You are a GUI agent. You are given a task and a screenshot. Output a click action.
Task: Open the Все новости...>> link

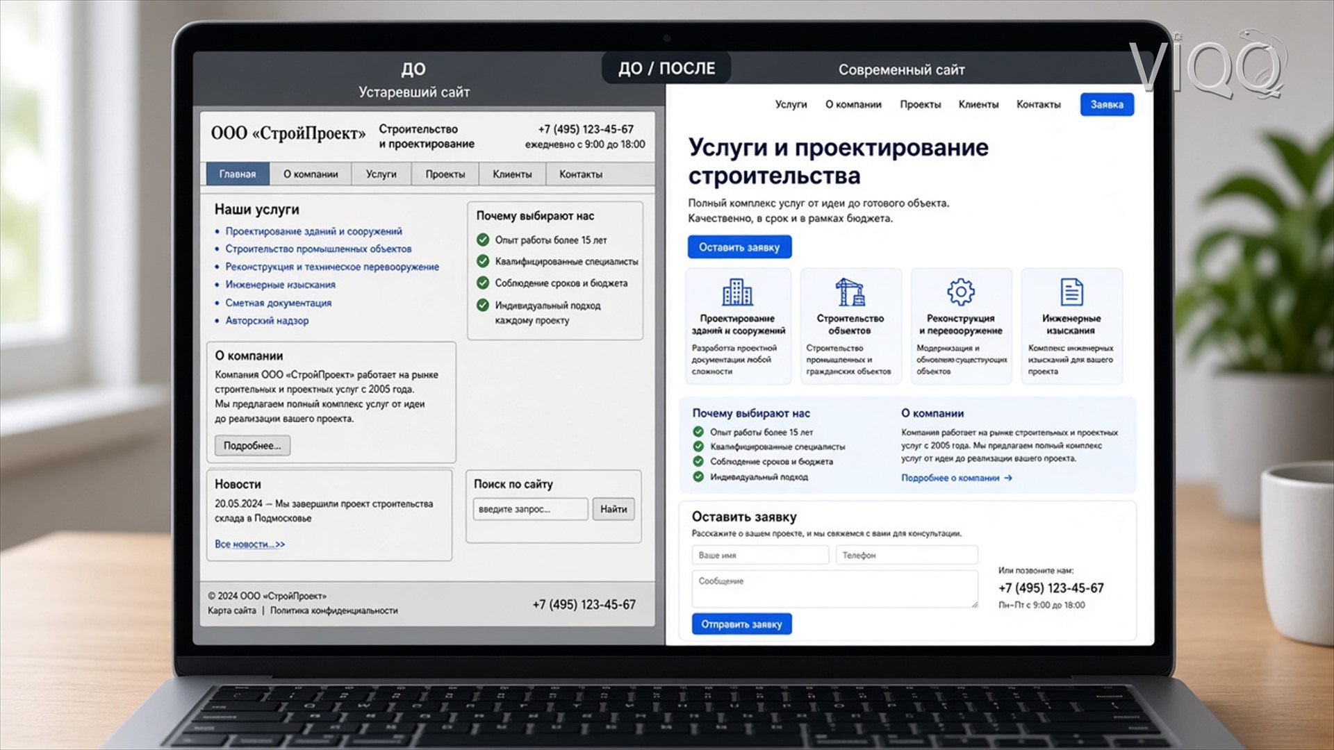click(249, 544)
